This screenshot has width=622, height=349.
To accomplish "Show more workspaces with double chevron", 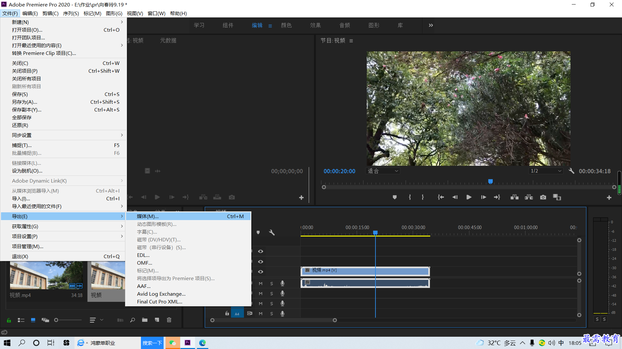I will click(x=431, y=25).
